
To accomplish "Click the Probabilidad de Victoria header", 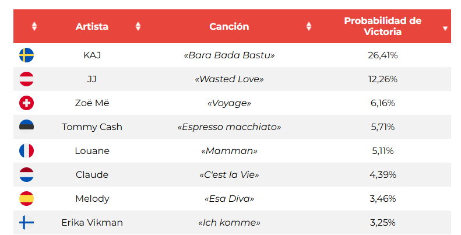I will click(382, 26).
